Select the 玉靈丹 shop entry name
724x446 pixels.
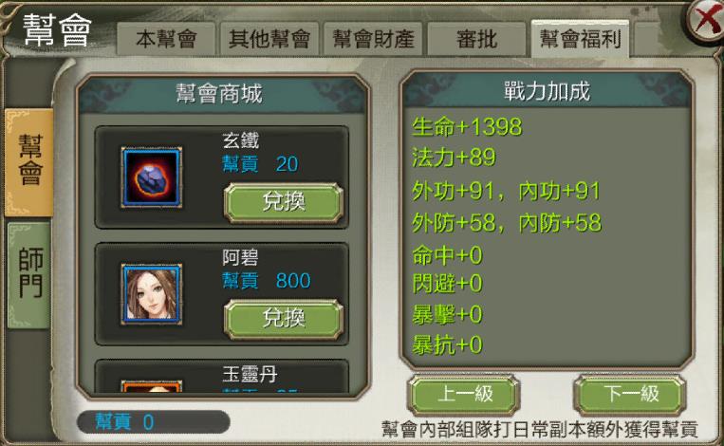(x=250, y=374)
